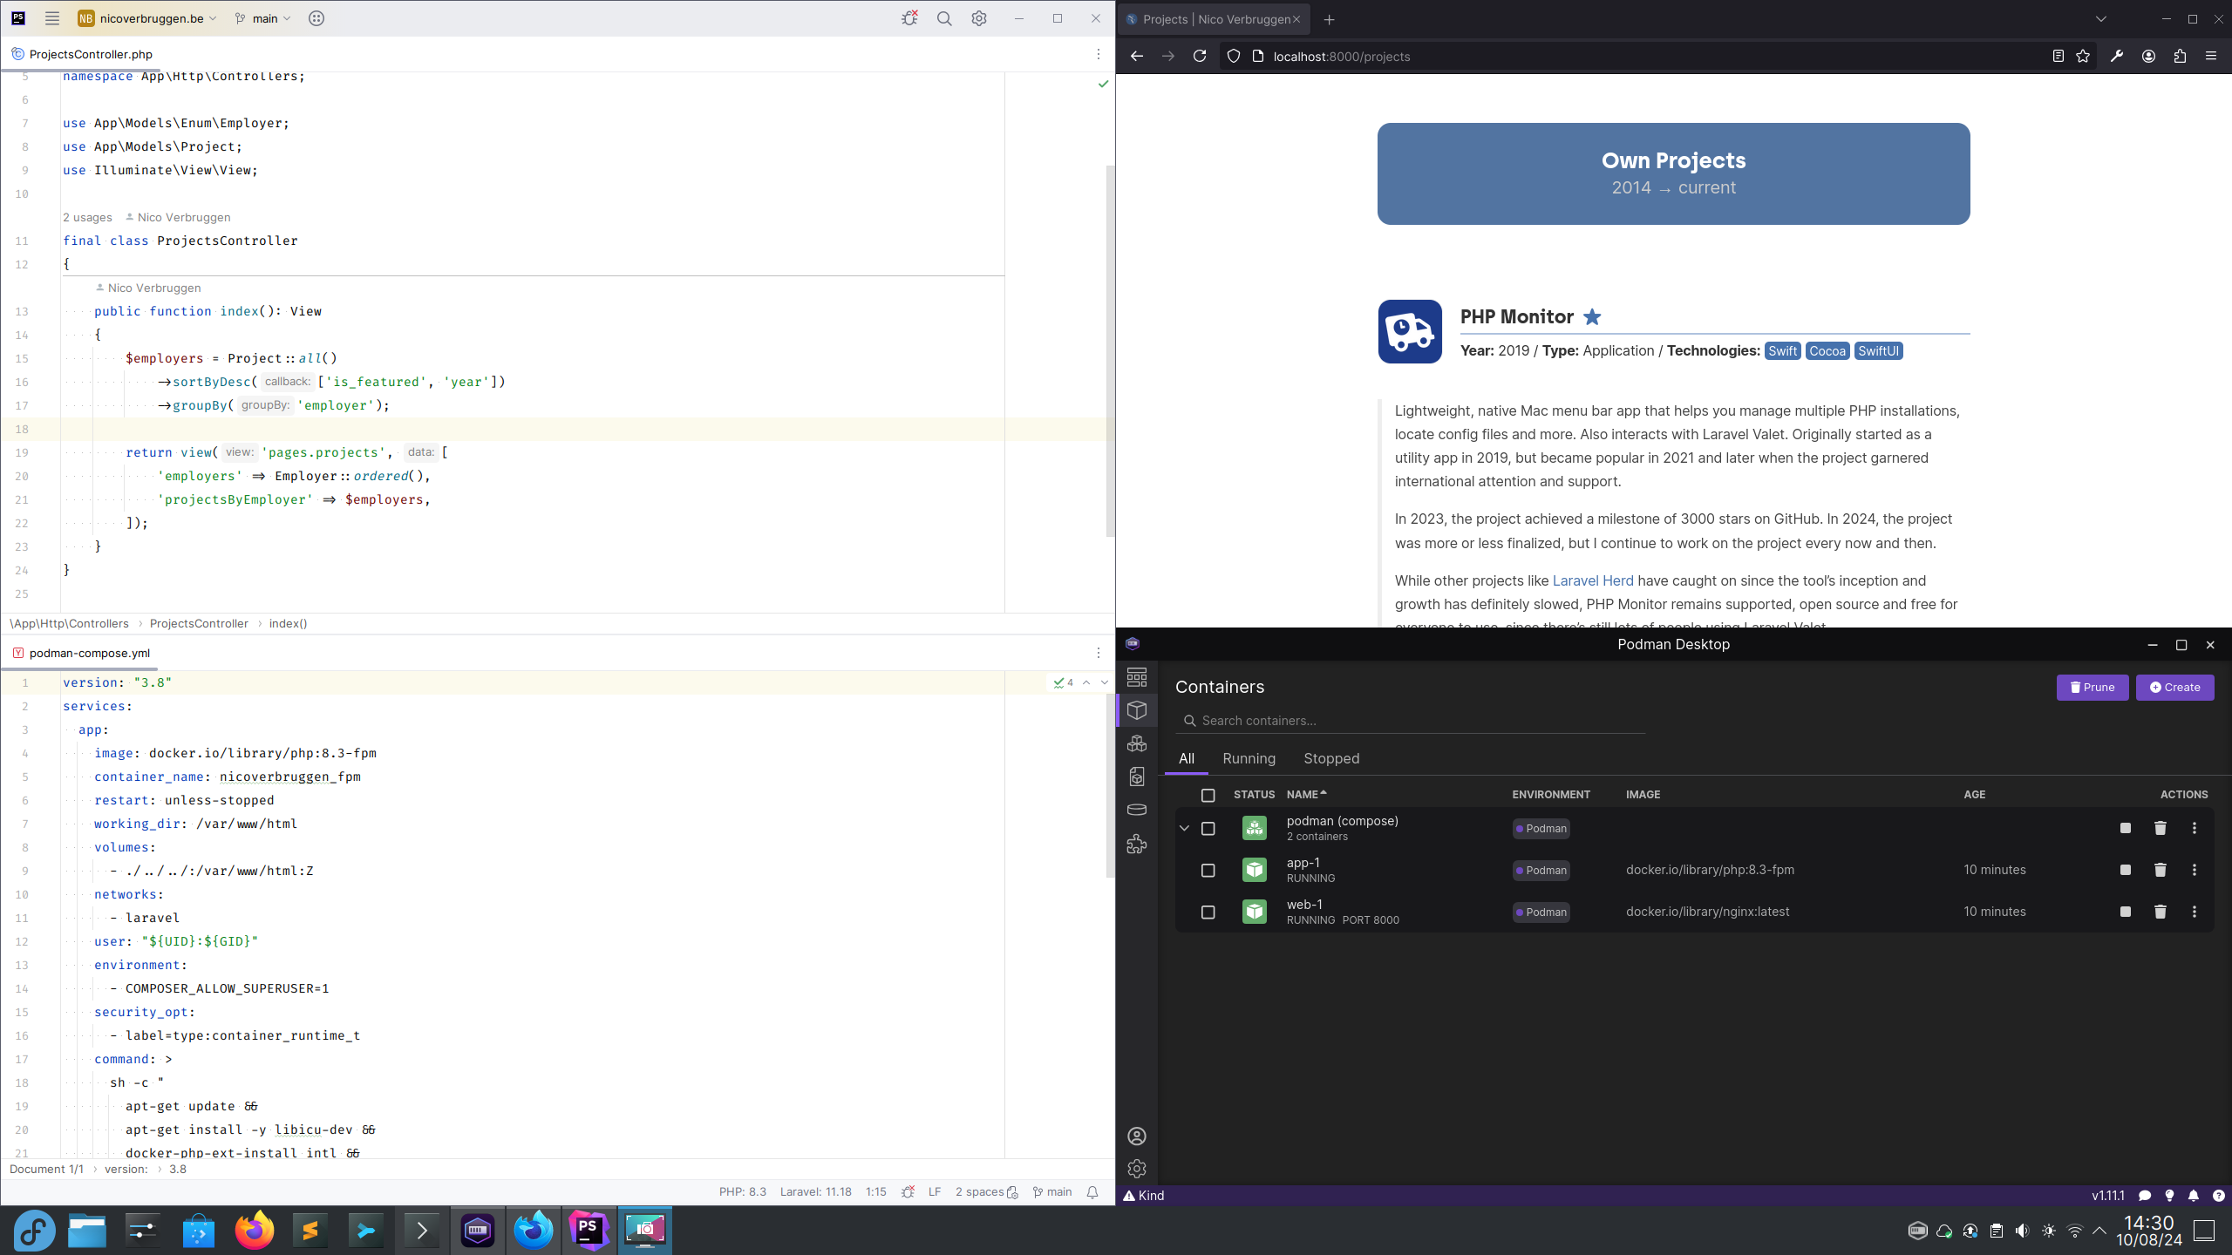Click the Podman Desktop settings gear icon
Viewport: 2232px width, 1255px height.
tap(1138, 1168)
